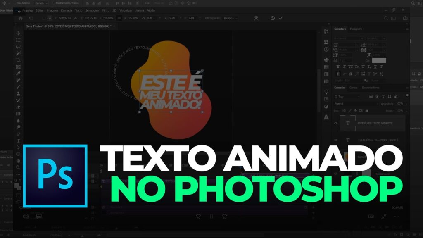Toggle the layer filter on/off switch
Image resolution: width=423 pixels, height=238 pixels.
(x=407, y=95)
